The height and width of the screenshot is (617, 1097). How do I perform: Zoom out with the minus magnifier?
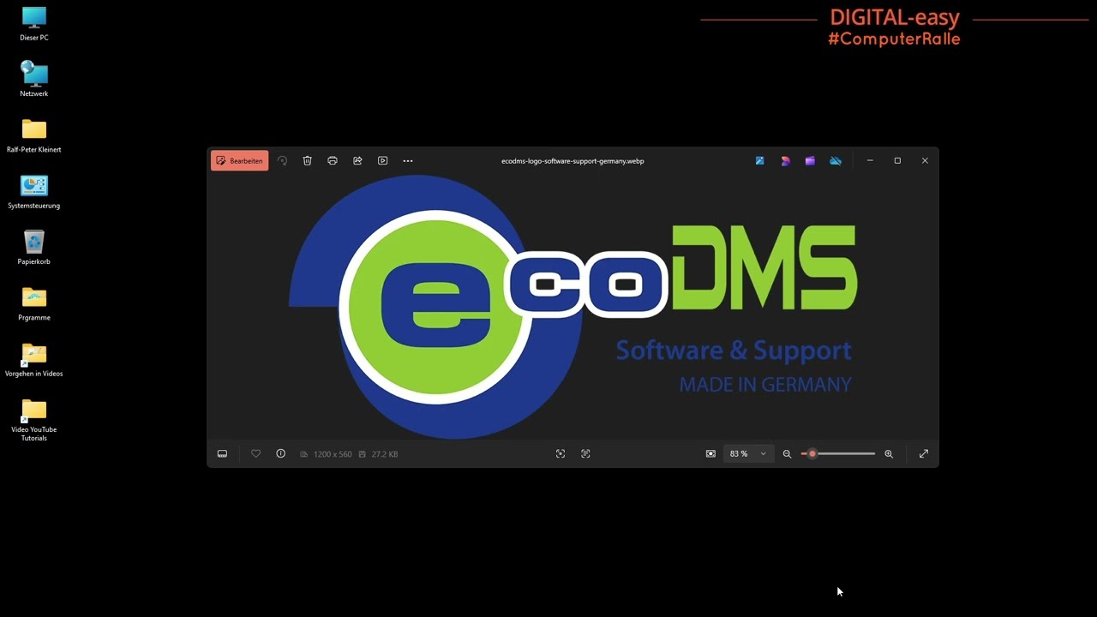787,454
